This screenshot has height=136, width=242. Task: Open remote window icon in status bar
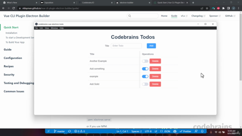48,131
